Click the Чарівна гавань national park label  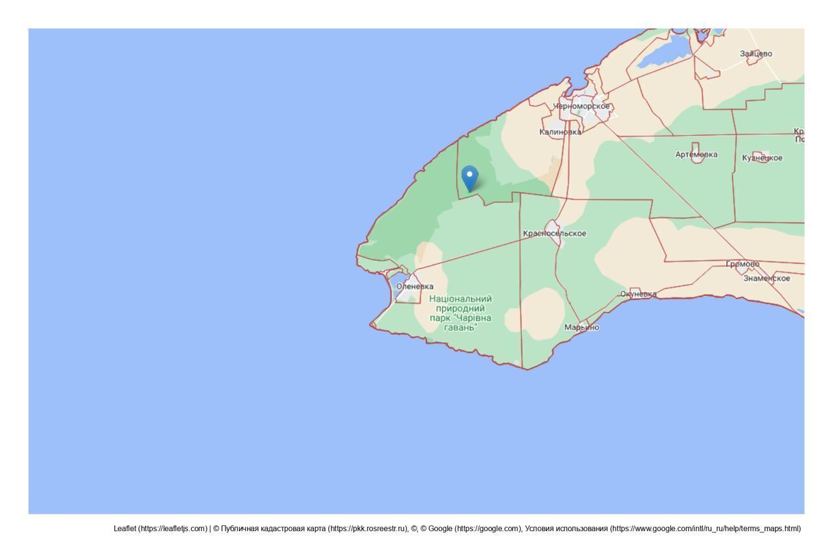point(461,313)
